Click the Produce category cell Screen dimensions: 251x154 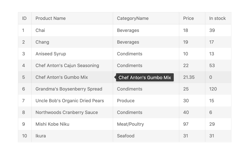tap(126, 101)
